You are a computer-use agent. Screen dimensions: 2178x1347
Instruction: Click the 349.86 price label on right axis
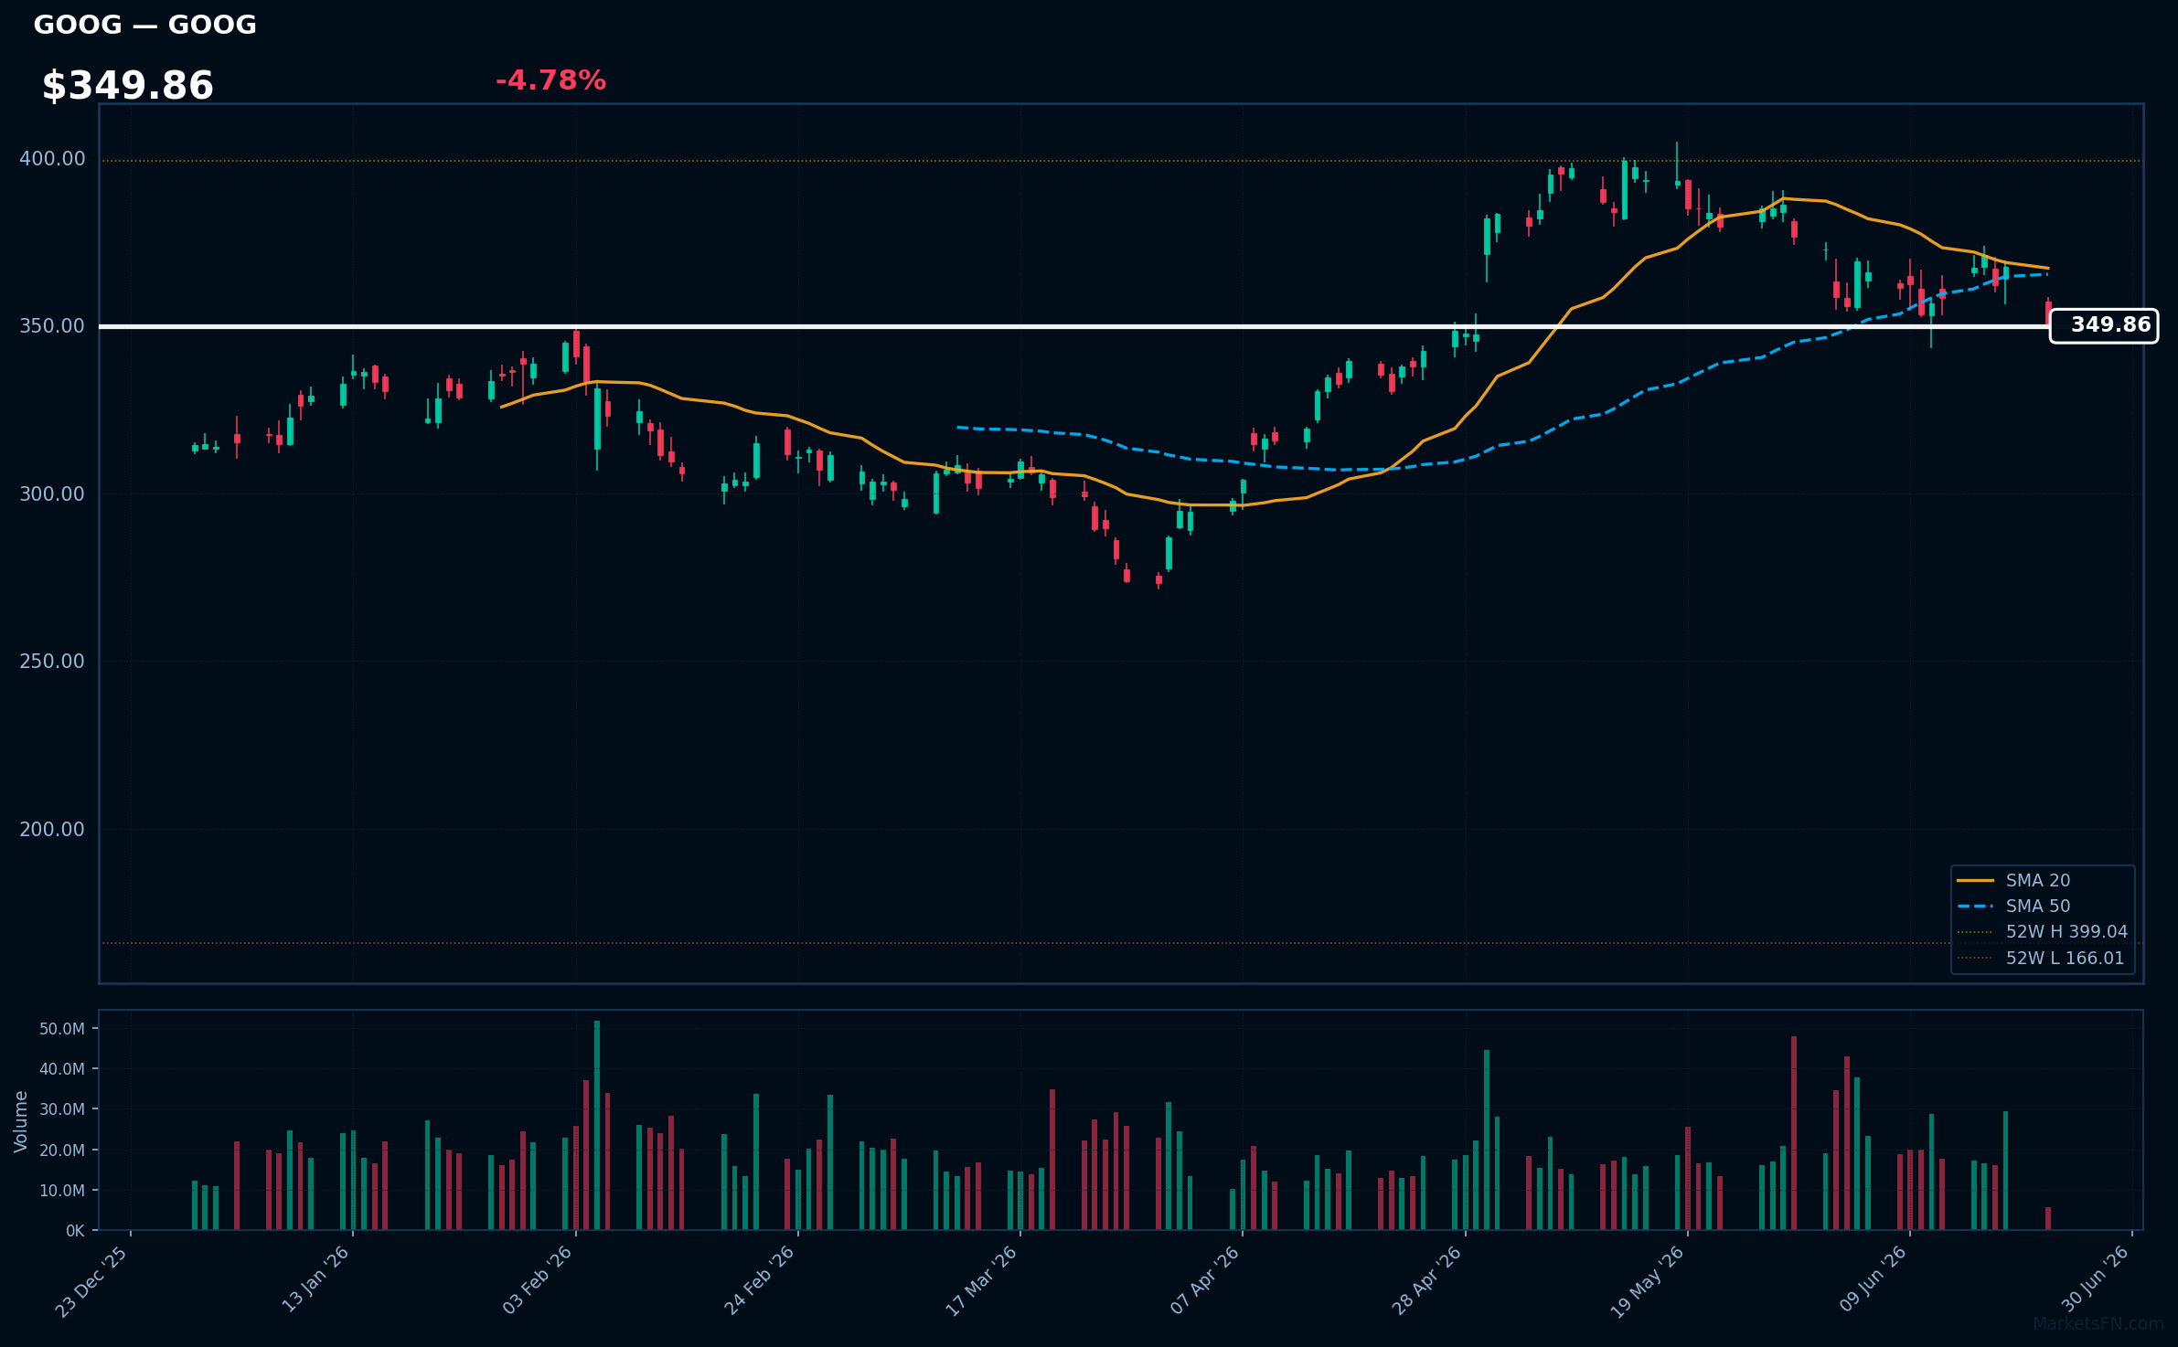coord(2104,325)
